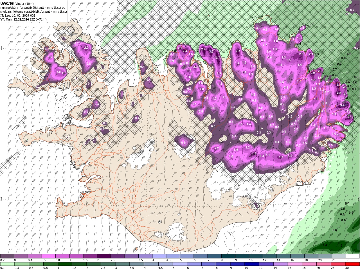The height and width of the screenshot is (270, 360).
Task: Click the 3.3 snowfall value on the north coast
Action: [x=211, y=51]
